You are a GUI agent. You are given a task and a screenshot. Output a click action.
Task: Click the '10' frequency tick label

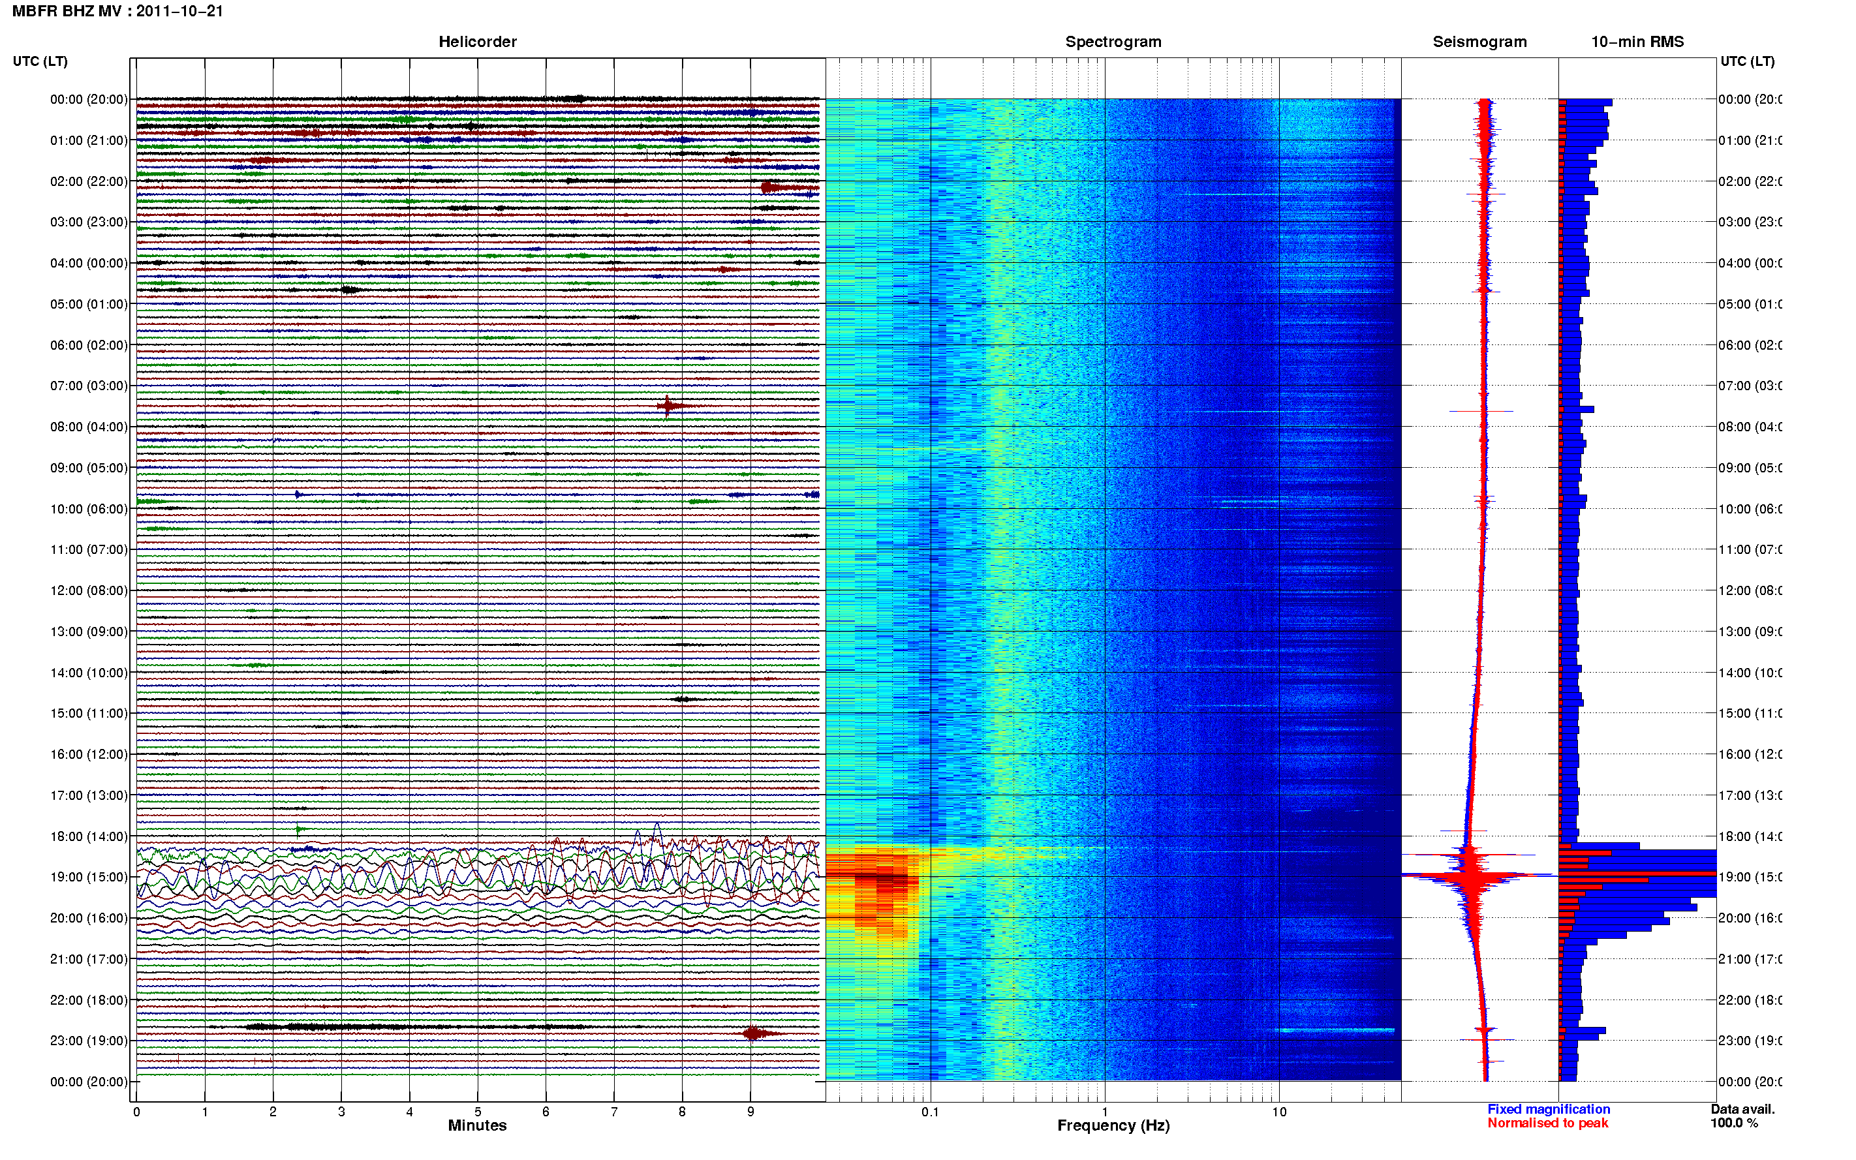click(1278, 1112)
